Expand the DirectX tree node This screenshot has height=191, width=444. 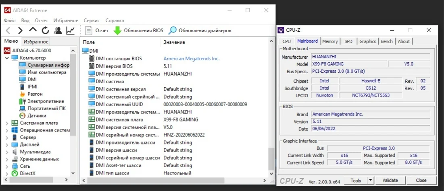tap(7, 173)
